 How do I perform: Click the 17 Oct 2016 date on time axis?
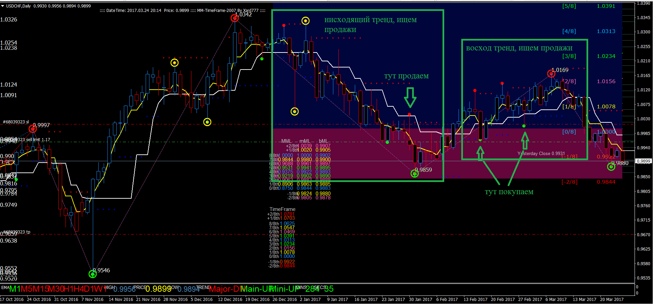pos(12,300)
